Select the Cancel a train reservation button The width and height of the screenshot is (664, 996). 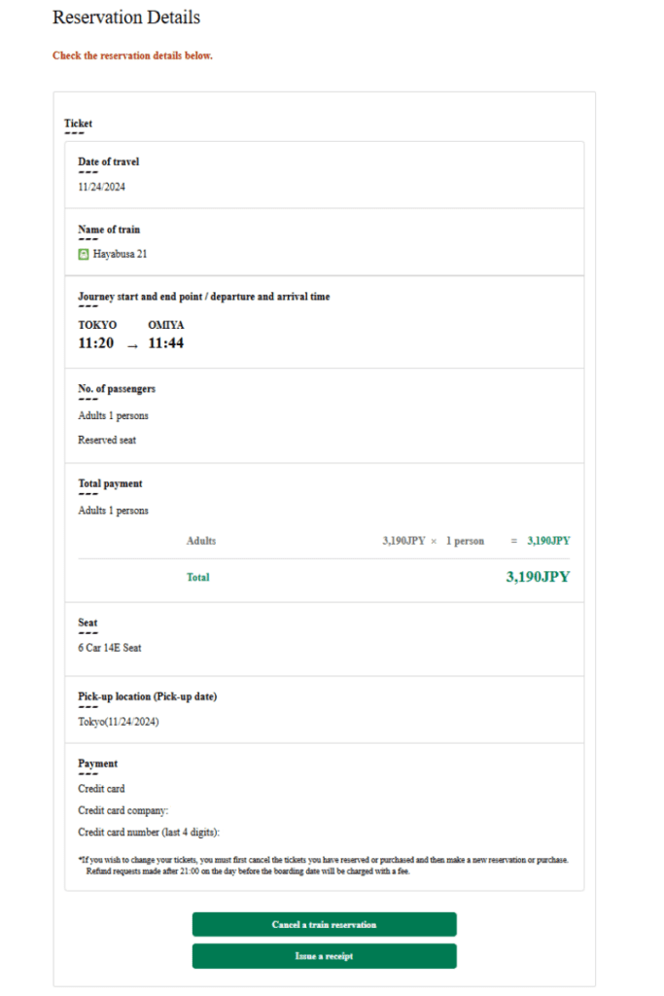tap(325, 924)
